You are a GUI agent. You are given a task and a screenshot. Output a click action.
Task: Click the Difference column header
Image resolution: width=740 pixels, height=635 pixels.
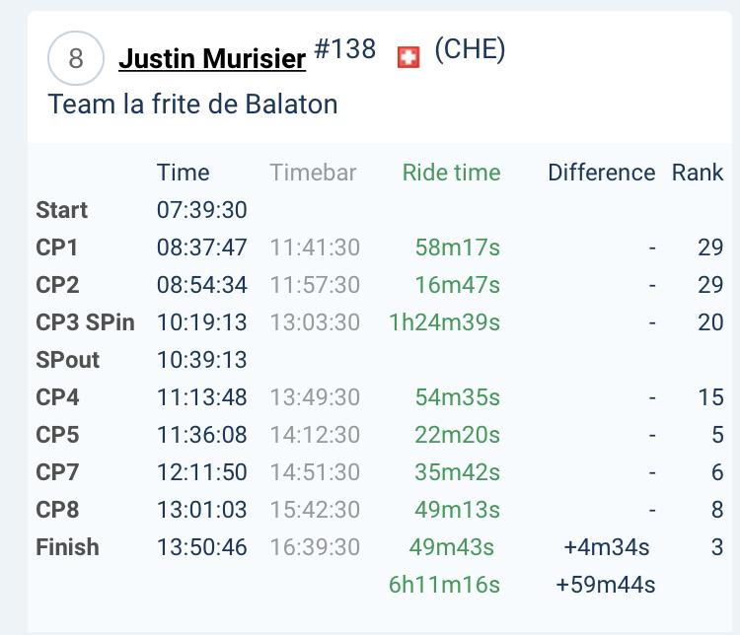pos(602,173)
